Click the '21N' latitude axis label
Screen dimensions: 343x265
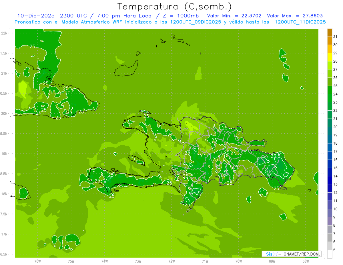4,73
